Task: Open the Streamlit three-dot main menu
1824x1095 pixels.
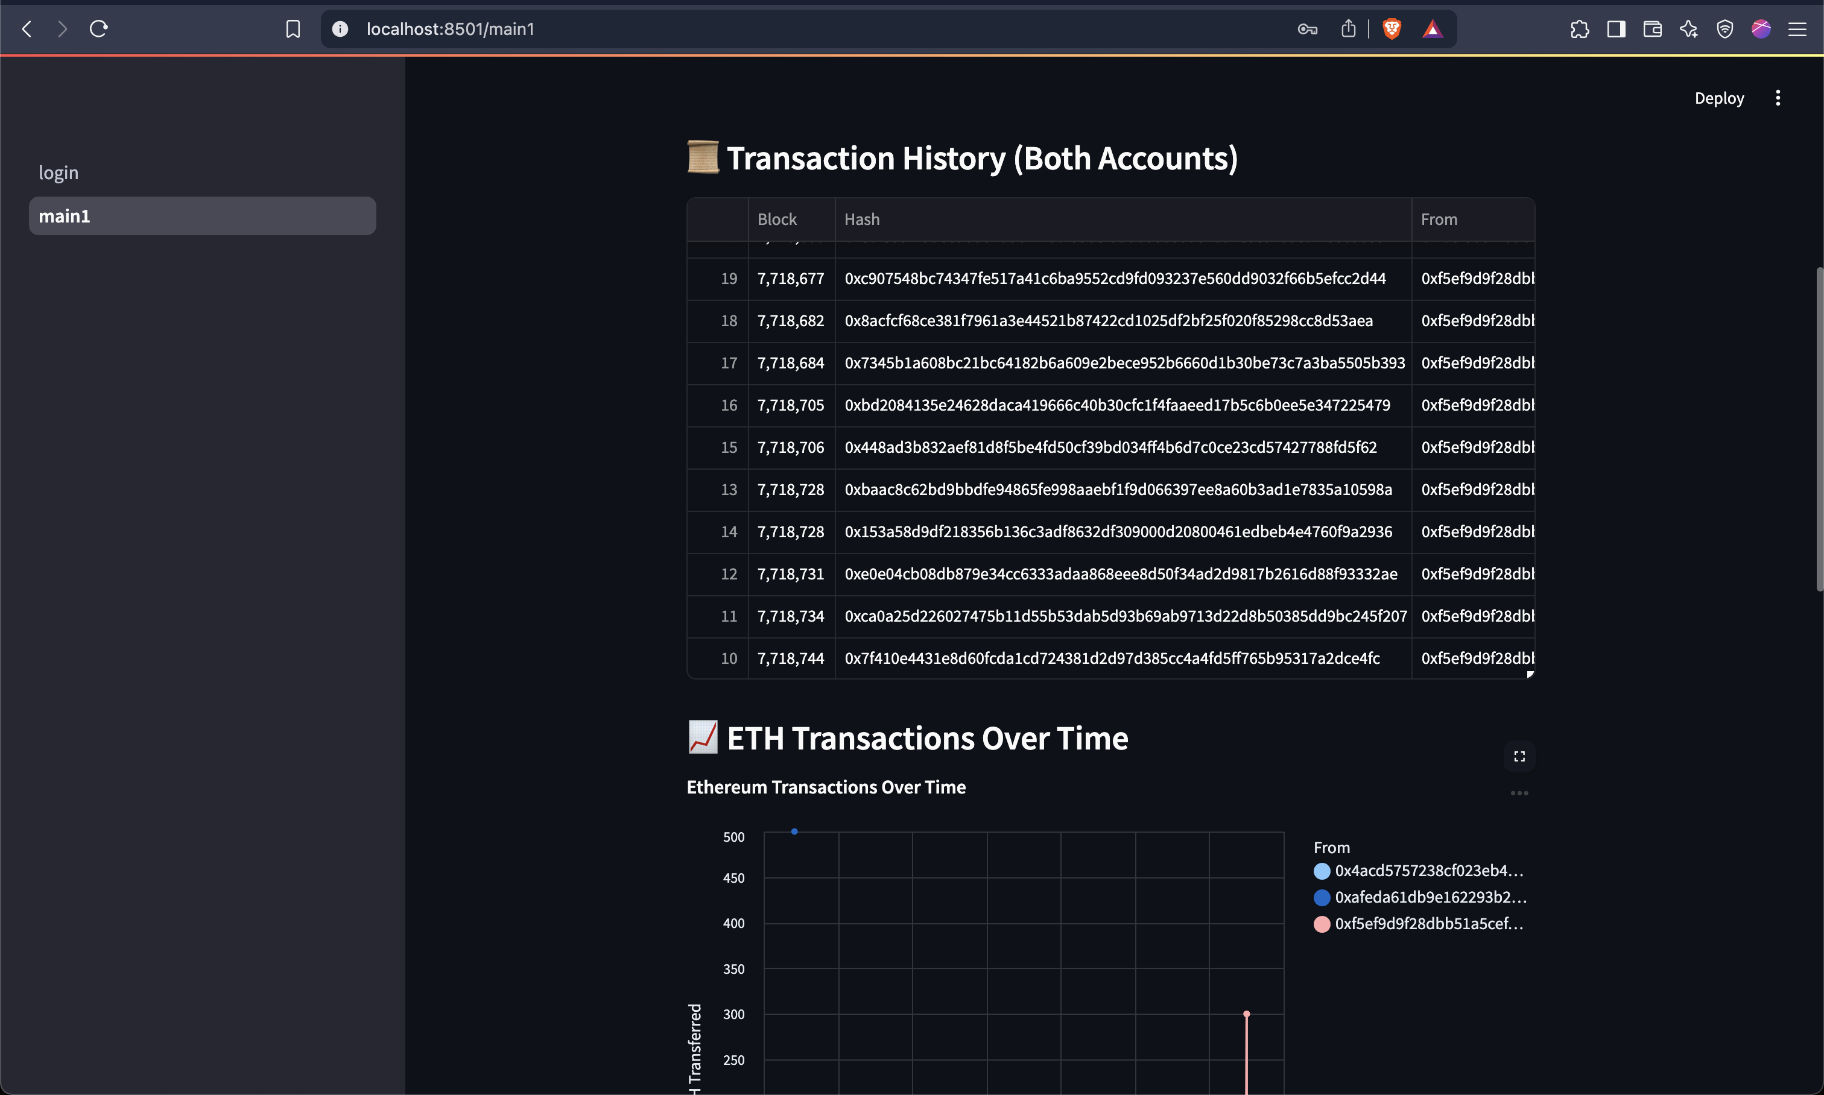Action: tap(1778, 98)
